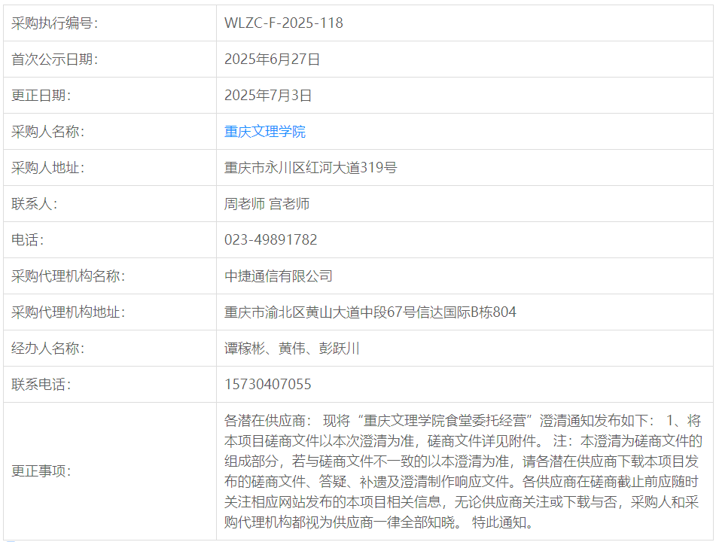Click the 采购执行编号 row label
This screenshot has height=542, width=716.
click(x=54, y=23)
